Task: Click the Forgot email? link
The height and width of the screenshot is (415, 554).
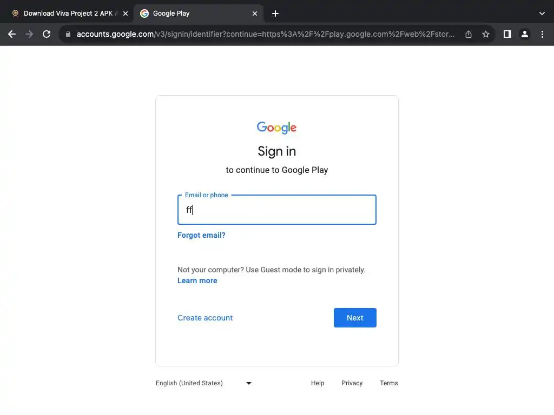Action: coord(201,235)
